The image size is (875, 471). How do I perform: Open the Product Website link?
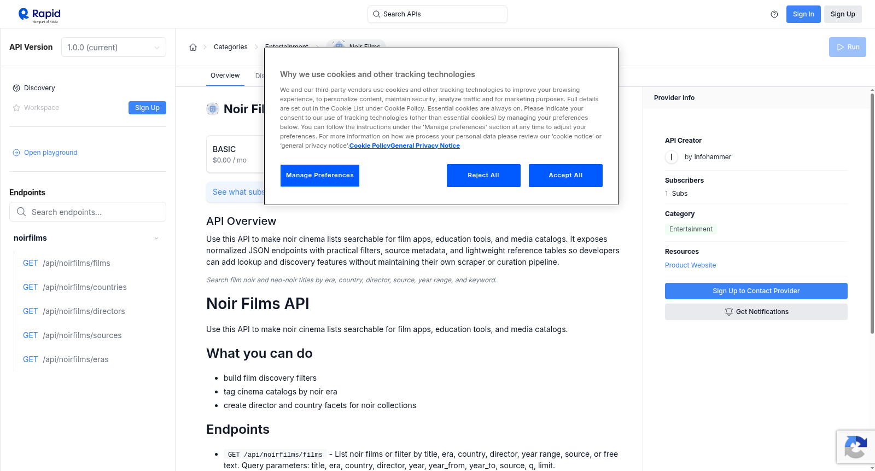690,265
